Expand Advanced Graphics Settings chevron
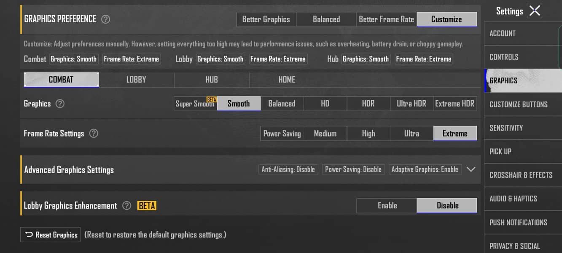This screenshot has height=253, width=562. [471, 170]
